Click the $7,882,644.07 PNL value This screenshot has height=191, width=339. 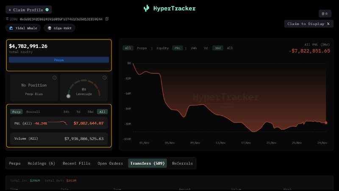[89, 123]
